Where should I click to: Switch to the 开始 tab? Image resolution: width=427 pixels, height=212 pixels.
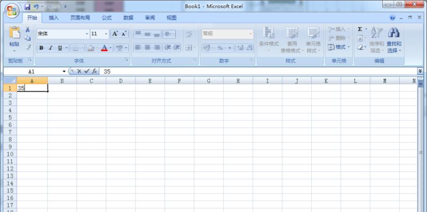tap(32, 18)
